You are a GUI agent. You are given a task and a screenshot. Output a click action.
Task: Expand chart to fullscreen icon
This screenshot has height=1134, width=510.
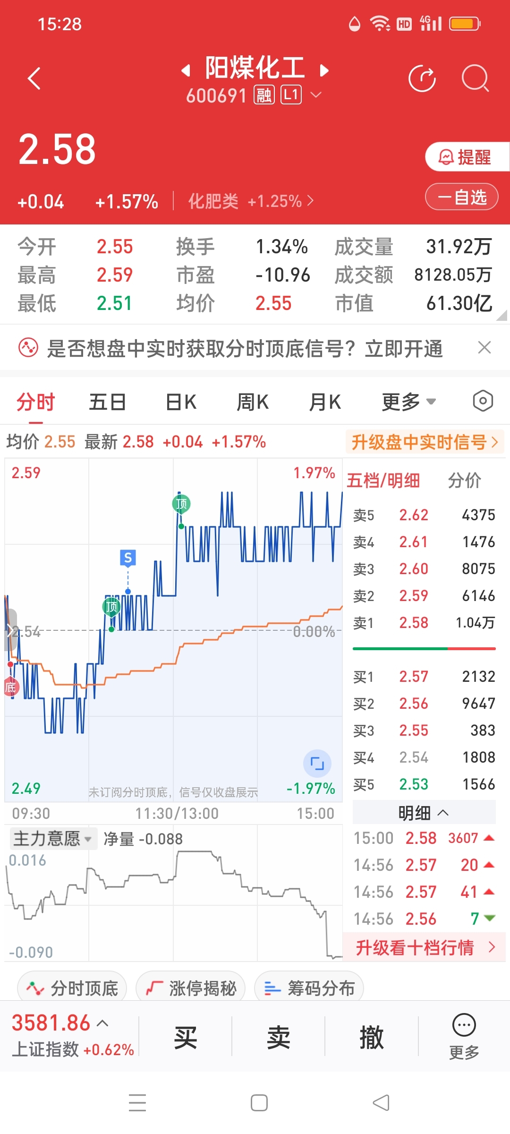point(317,763)
